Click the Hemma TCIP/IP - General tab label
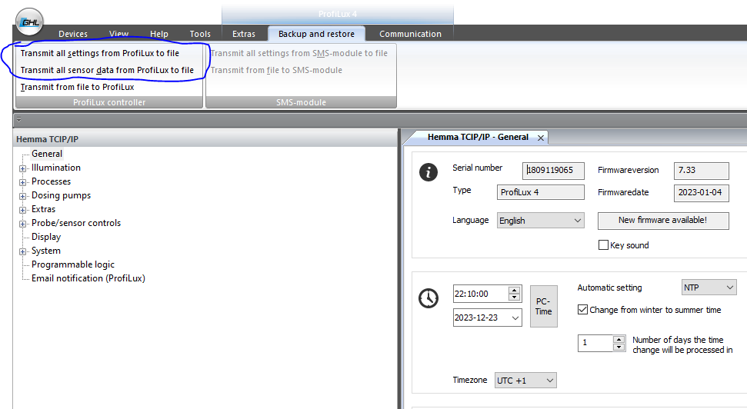The height and width of the screenshot is (409, 747). coord(478,137)
